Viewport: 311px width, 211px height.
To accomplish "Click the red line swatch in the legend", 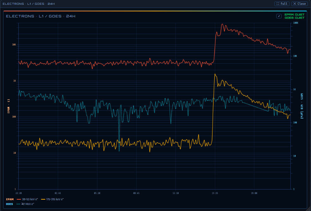I will (19, 199).
